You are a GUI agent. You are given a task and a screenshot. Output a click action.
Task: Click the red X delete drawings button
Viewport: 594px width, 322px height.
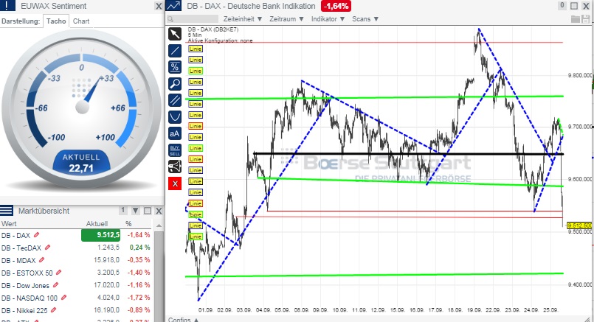point(175,184)
